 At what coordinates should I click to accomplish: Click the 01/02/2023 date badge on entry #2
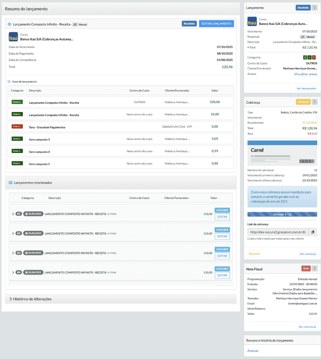(33, 233)
